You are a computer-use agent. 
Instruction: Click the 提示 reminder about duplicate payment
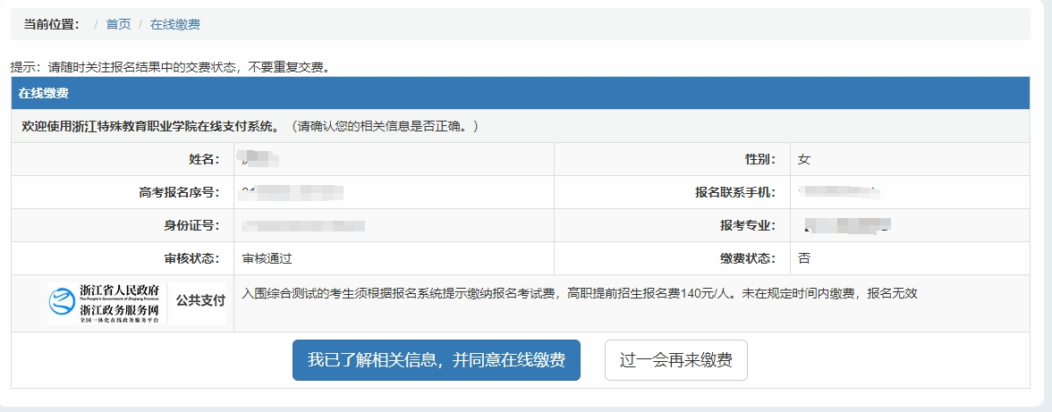click(170, 67)
